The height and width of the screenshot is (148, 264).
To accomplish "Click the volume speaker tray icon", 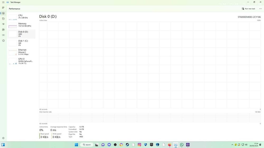I will (x=246, y=145).
